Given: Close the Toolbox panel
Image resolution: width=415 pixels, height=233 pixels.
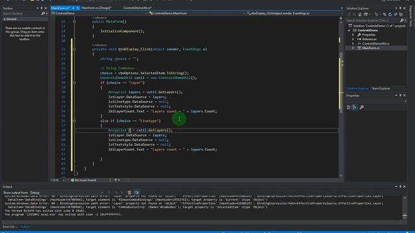Looking at the screenshot, I should click(x=45, y=8).
